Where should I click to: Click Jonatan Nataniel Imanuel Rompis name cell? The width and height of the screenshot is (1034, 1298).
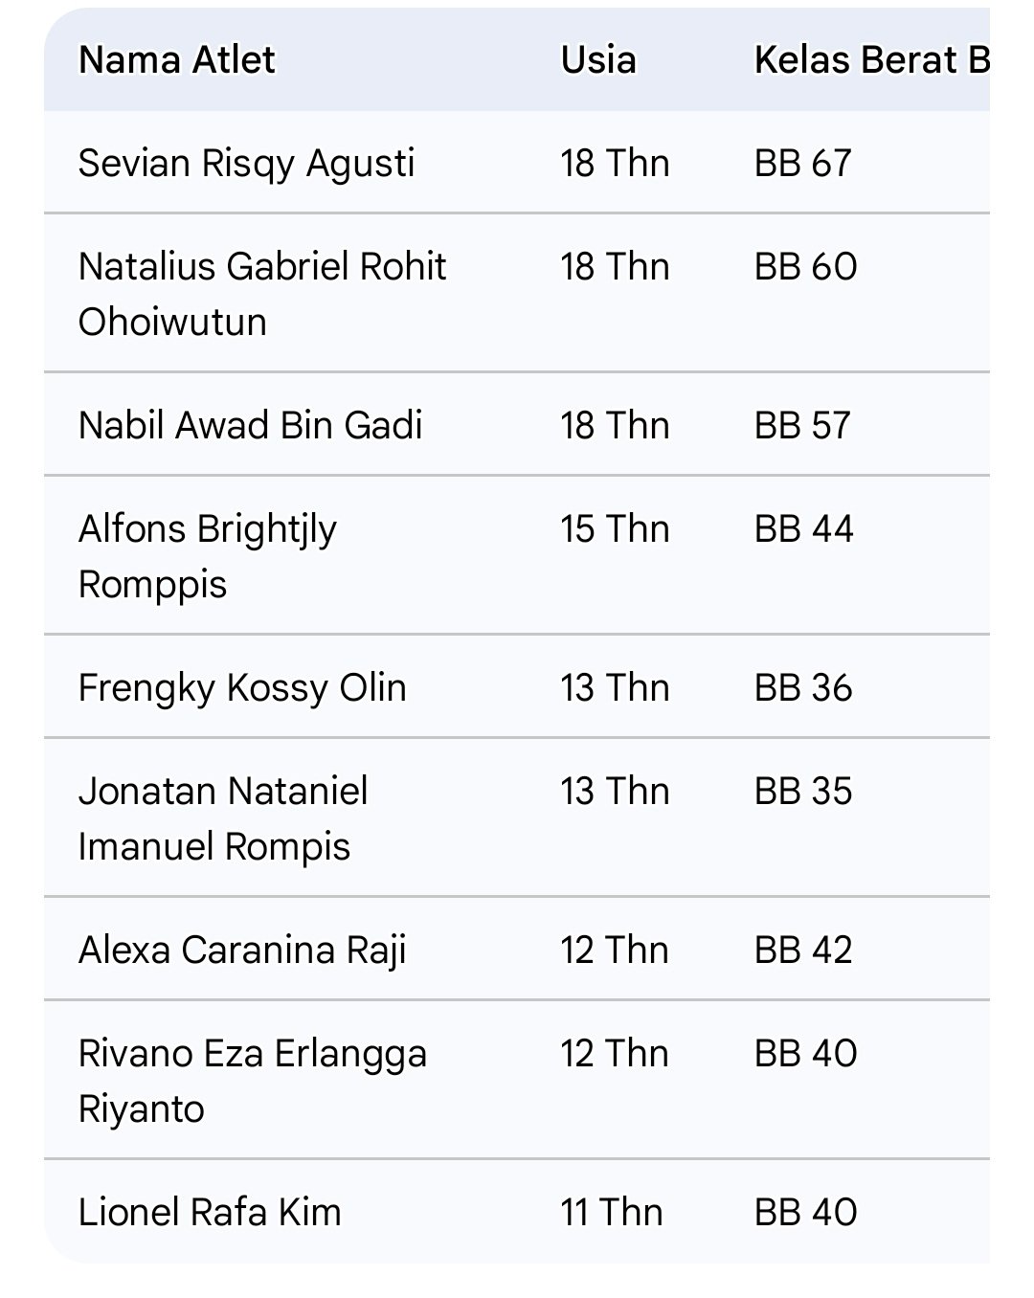click(x=223, y=818)
